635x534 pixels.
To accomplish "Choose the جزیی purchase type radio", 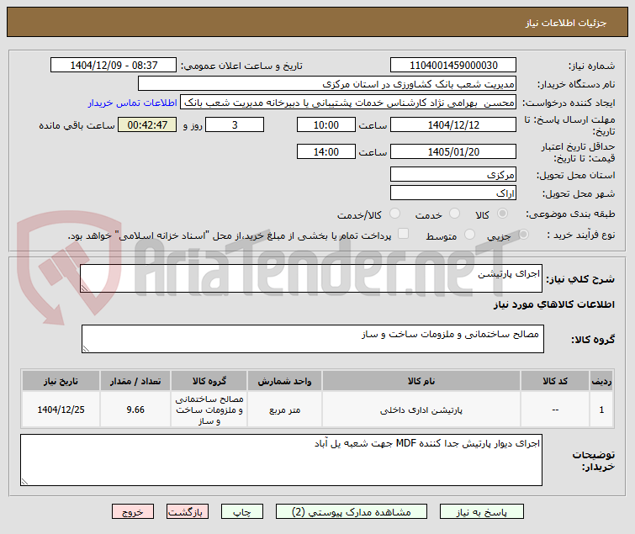I will click(524, 235).
